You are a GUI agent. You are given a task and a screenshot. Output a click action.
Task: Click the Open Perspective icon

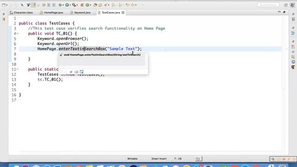pos(286,5)
